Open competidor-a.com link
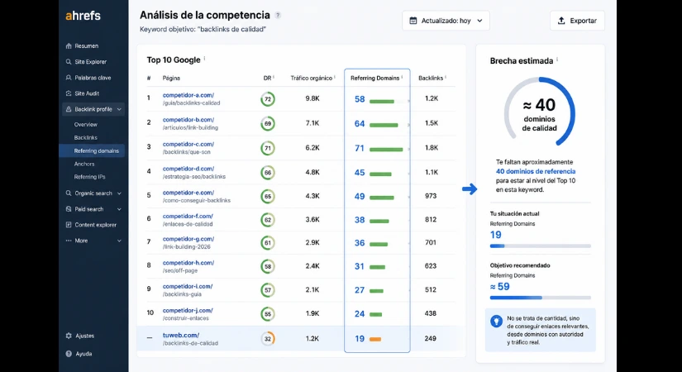 (x=188, y=95)
